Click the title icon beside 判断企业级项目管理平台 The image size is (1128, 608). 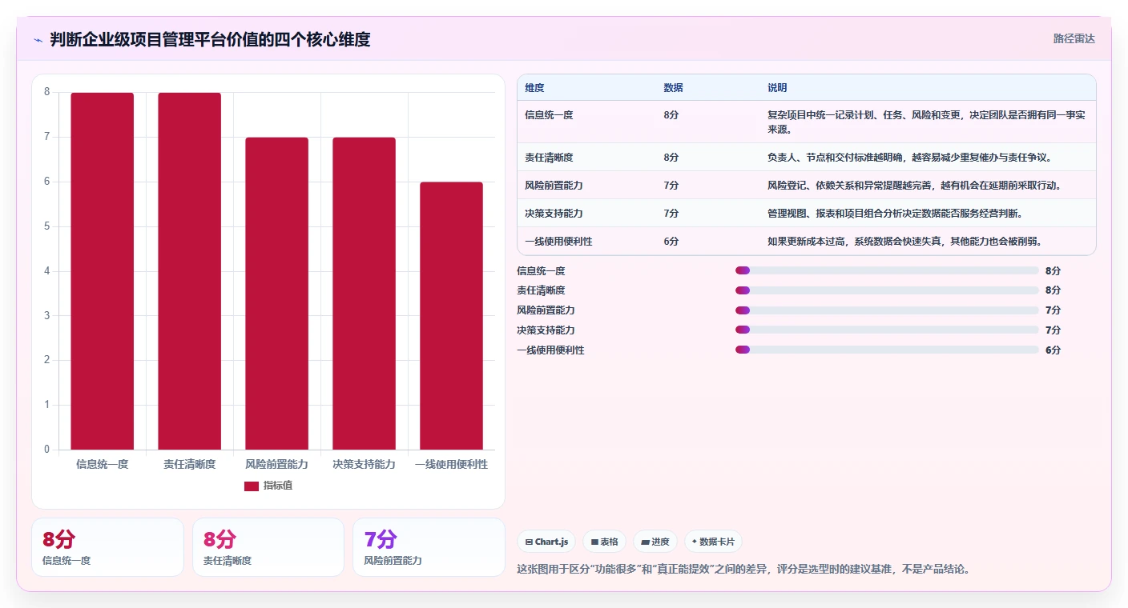point(38,40)
